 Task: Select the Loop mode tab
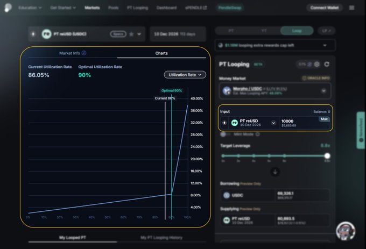(x=297, y=31)
